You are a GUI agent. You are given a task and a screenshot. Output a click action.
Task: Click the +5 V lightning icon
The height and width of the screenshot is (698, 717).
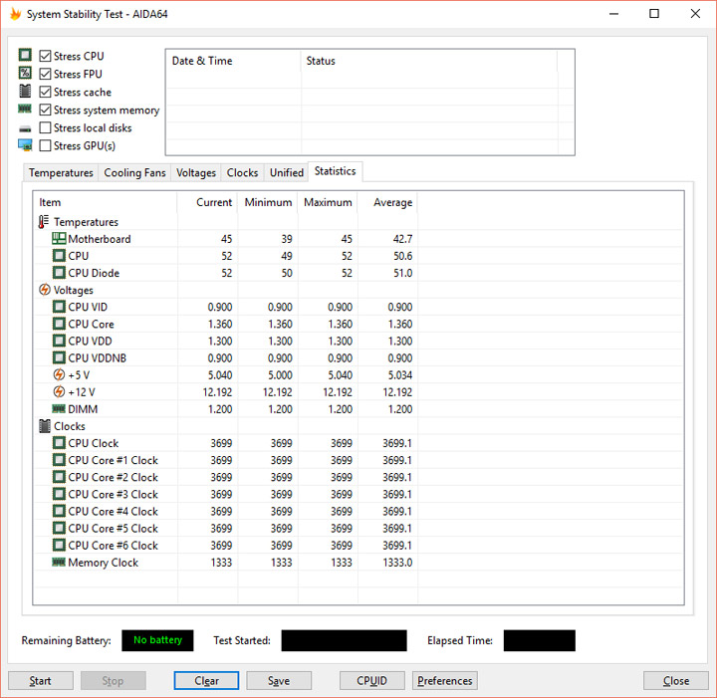[59, 374]
